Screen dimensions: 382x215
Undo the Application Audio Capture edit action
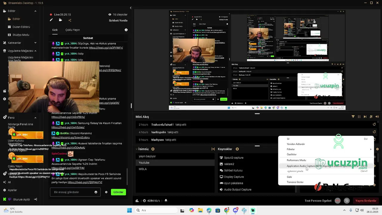pyautogui.click(x=326, y=166)
